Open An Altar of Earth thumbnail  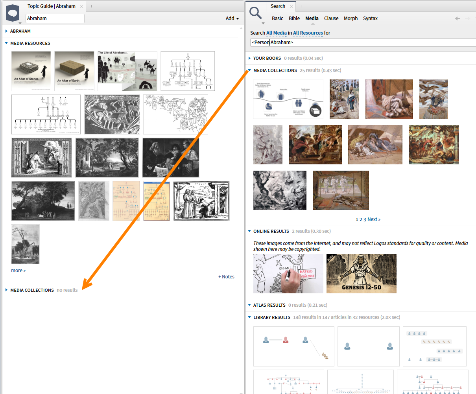(74, 71)
